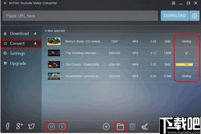Click MP4 format in Benny's Booty row

coord(135,41)
